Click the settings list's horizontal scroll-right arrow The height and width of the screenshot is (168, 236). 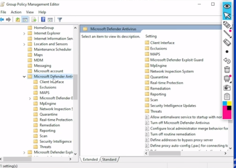pyautogui.click(x=225, y=153)
